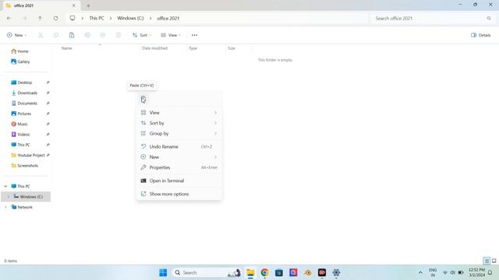Image resolution: width=499 pixels, height=280 pixels.
Task: Open the View dropdown in the toolbar
Action: 171,35
